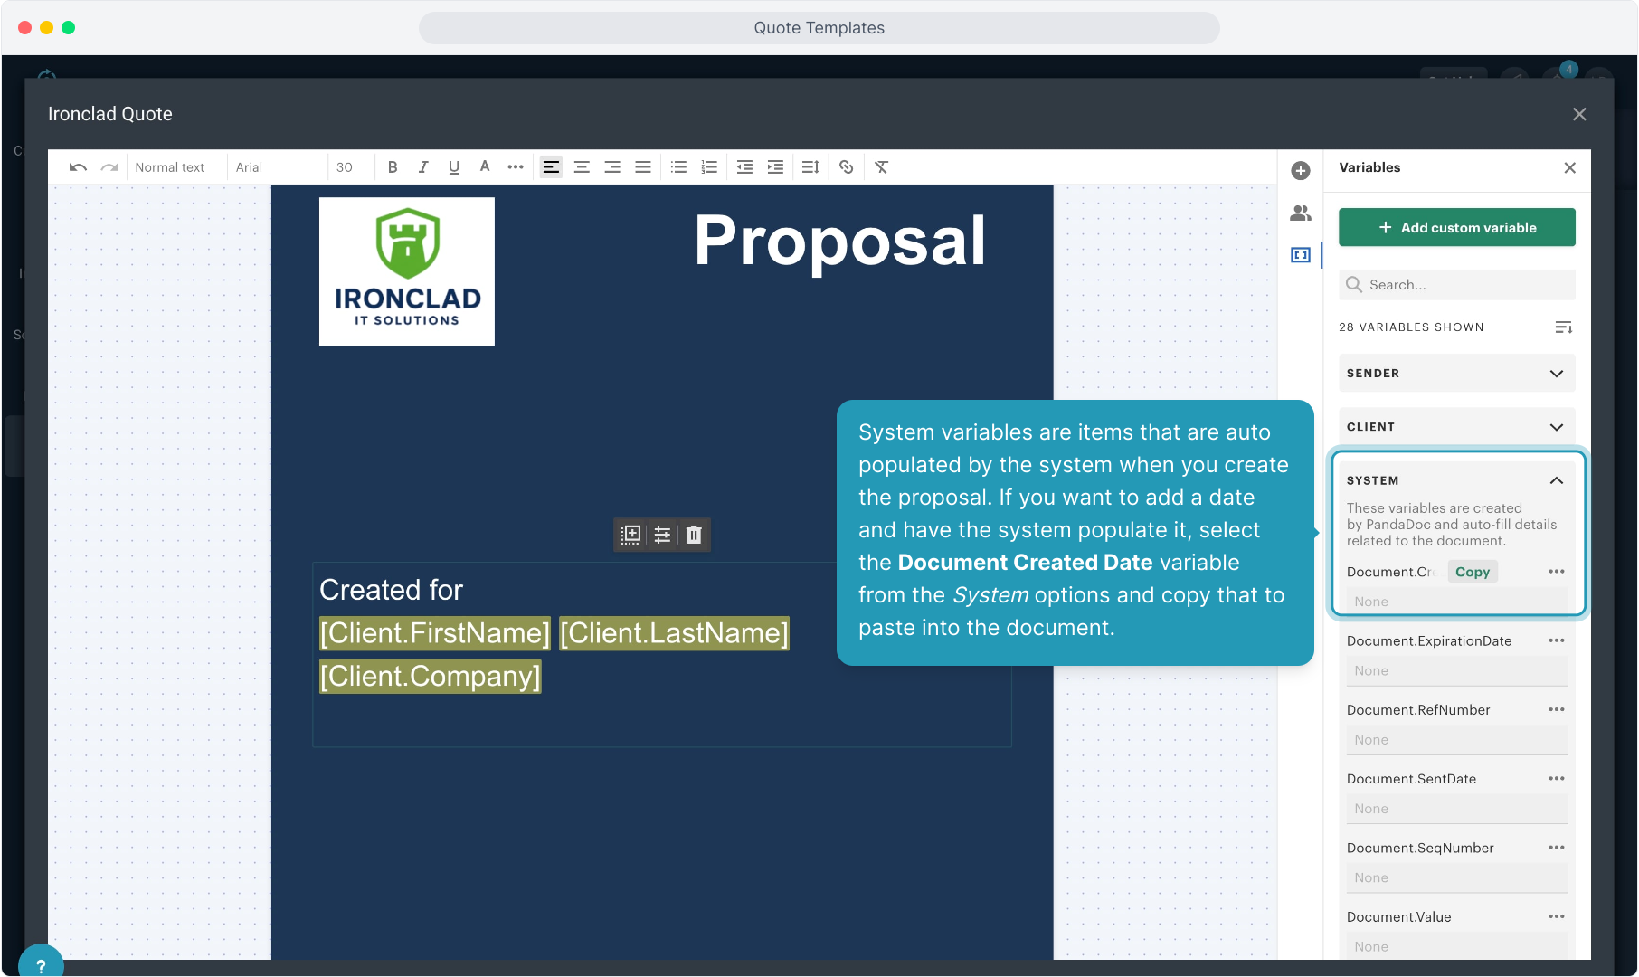Select the Client.FirstName variable token
This screenshot has height=977, width=1639.
pyautogui.click(x=435, y=633)
